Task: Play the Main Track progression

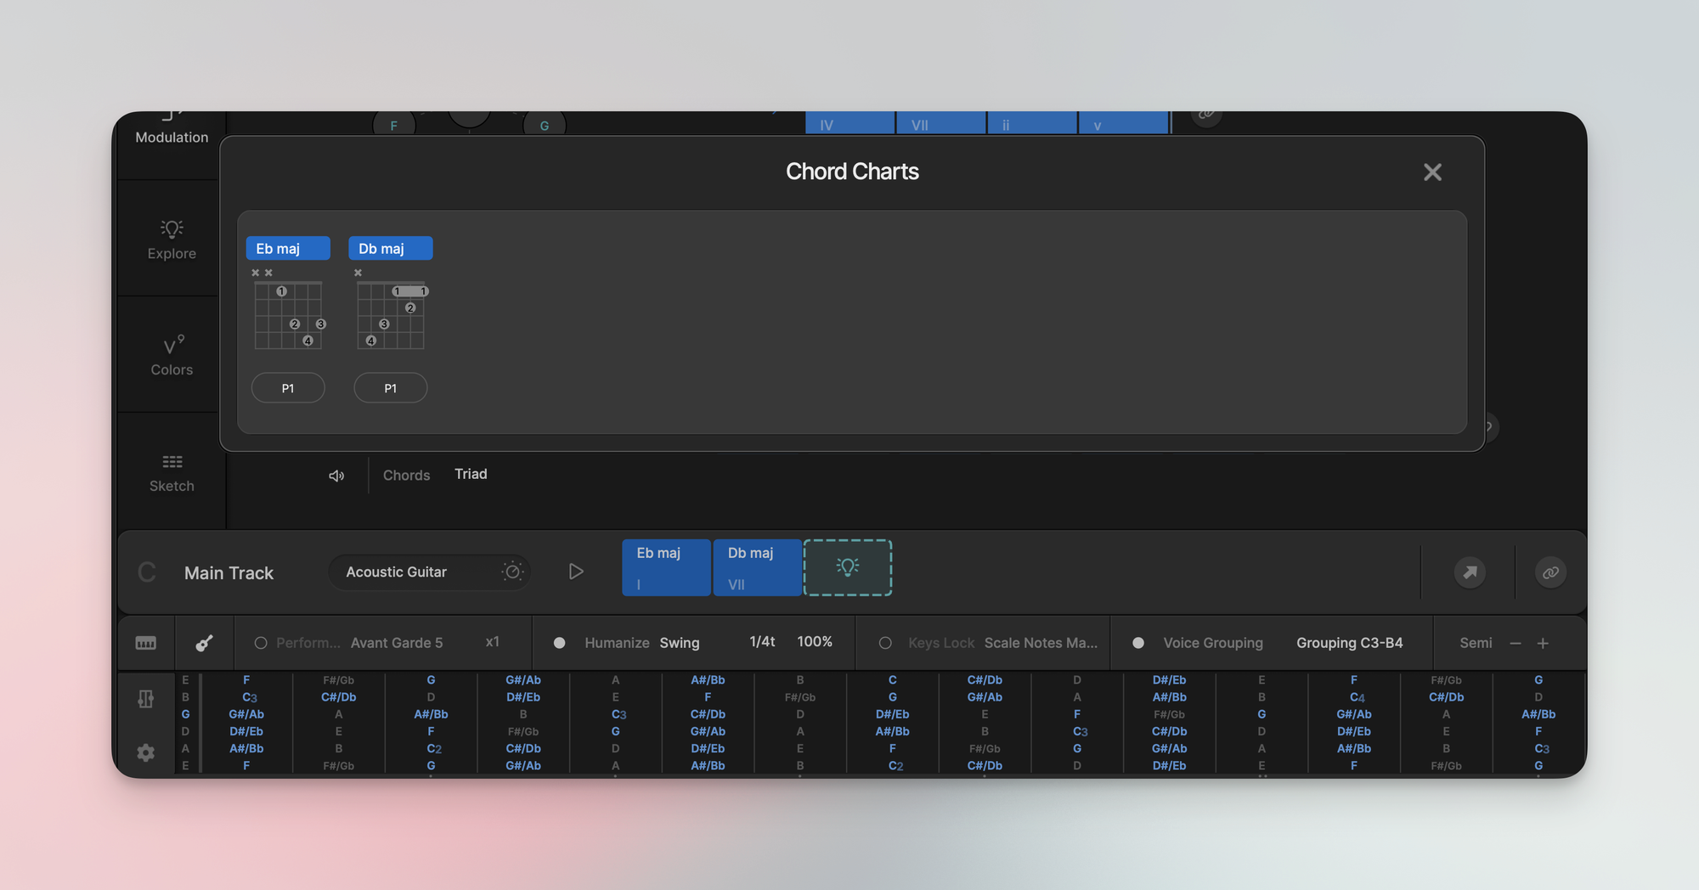Action: tap(576, 572)
